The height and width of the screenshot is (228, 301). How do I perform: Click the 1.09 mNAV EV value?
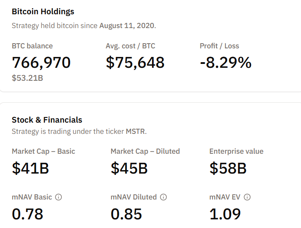tap(225, 214)
